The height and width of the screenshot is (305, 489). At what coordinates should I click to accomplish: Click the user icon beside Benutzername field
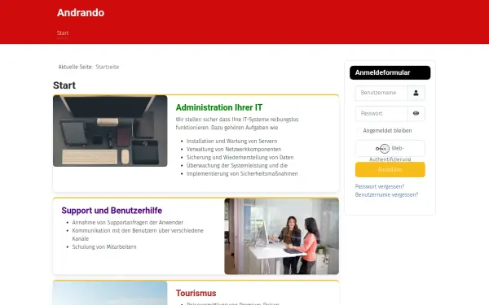(x=416, y=93)
